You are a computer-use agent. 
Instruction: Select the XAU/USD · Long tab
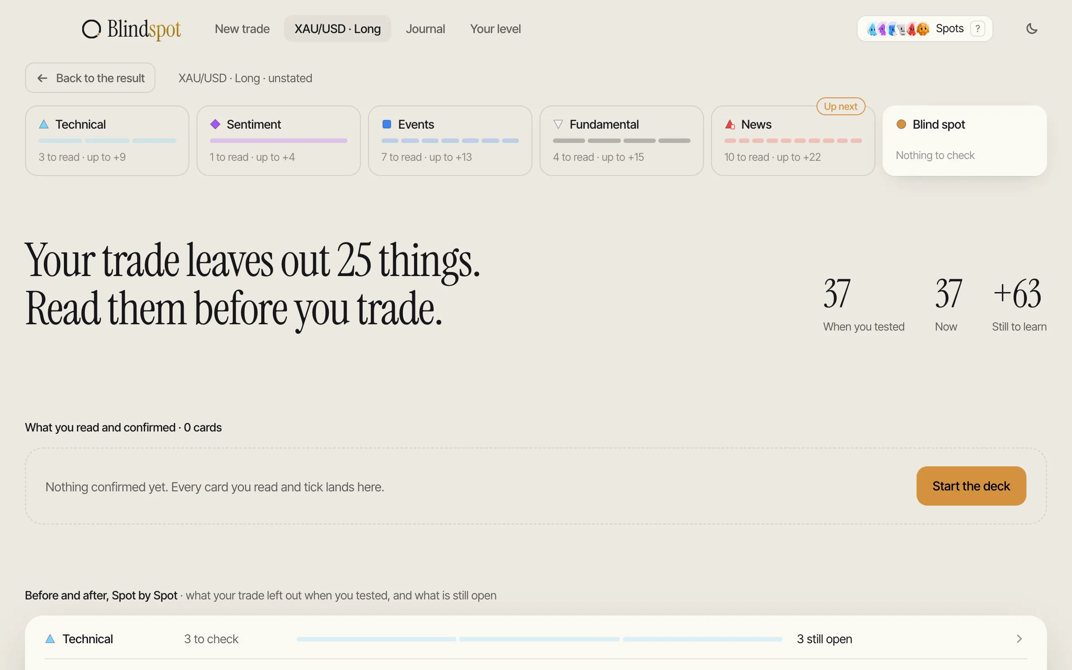pyautogui.click(x=338, y=29)
